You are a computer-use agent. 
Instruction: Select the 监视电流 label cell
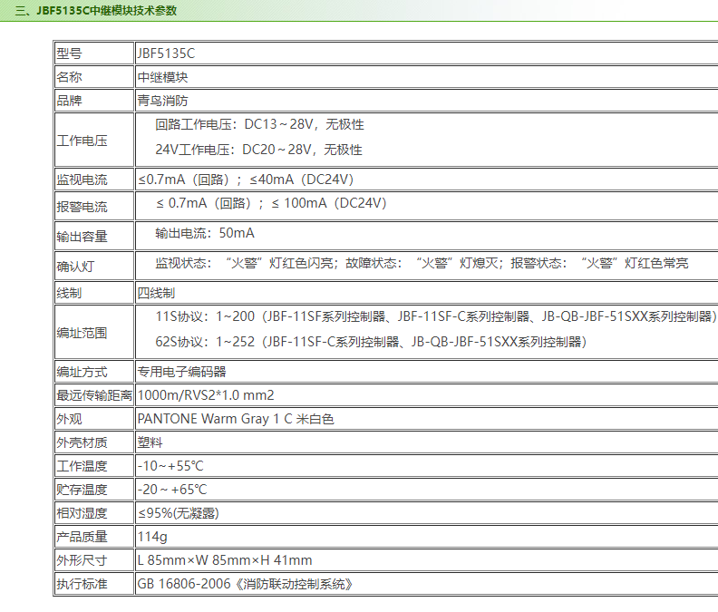coord(94,180)
